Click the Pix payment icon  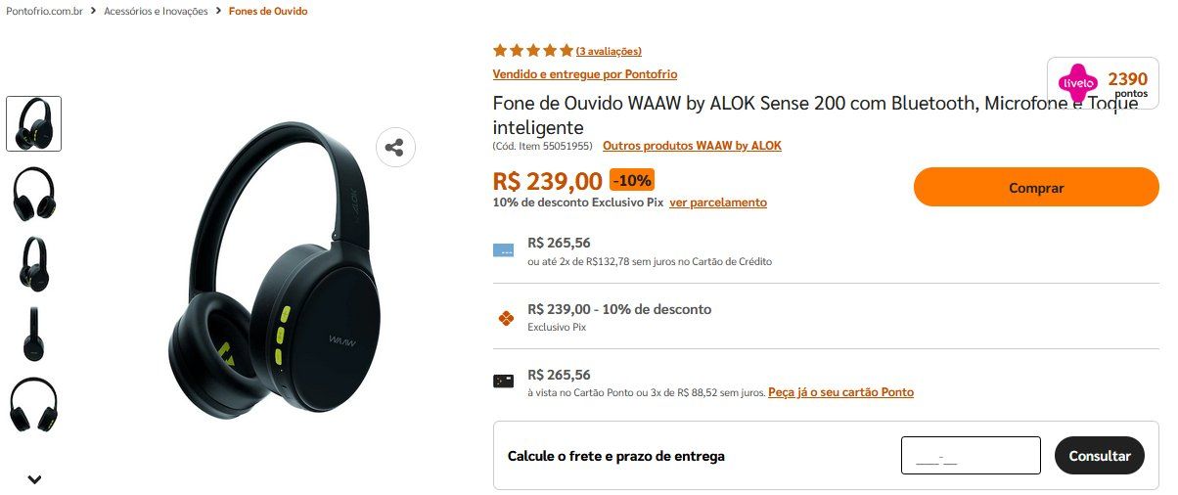(505, 318)
